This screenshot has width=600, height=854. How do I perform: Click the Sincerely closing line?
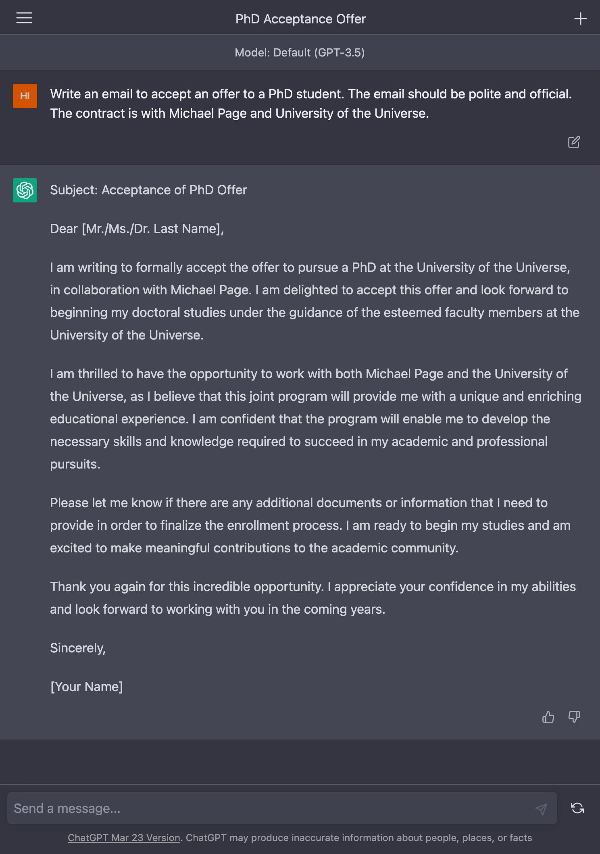[x=78, y=648]
